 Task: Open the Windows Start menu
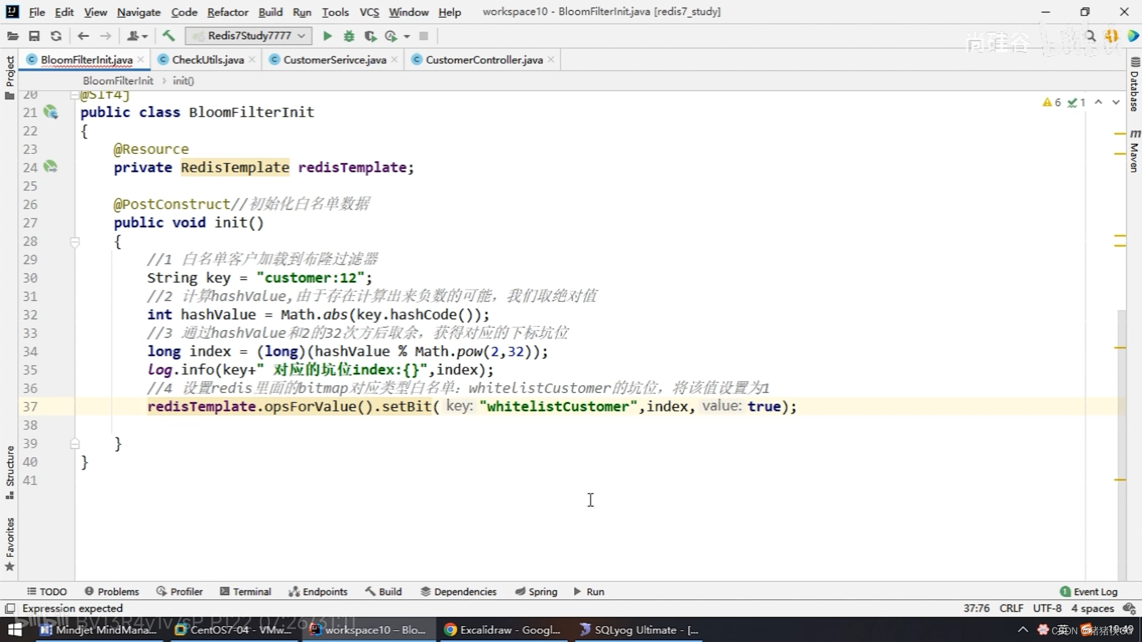[x=14, y=630]
